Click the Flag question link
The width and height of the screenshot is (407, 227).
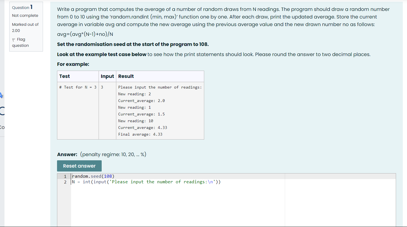coord(21,42)
